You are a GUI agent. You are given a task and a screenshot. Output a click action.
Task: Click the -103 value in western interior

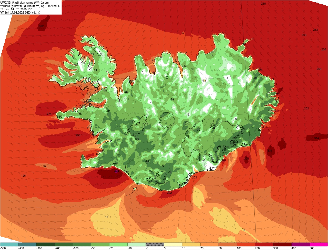[137, 139]
